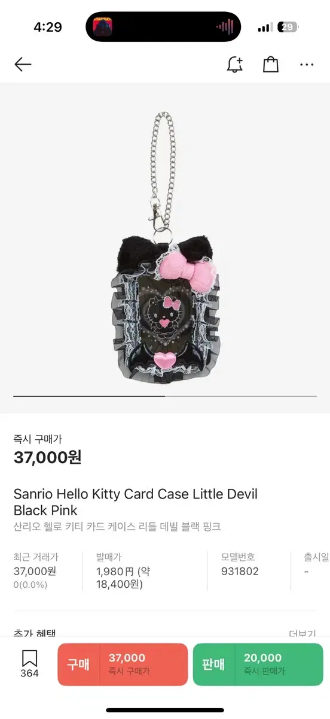This screenshot has height=719, width=330.
Task: Expand 더보기 in the 추가 혜택 section
Action: pos(302,634)
